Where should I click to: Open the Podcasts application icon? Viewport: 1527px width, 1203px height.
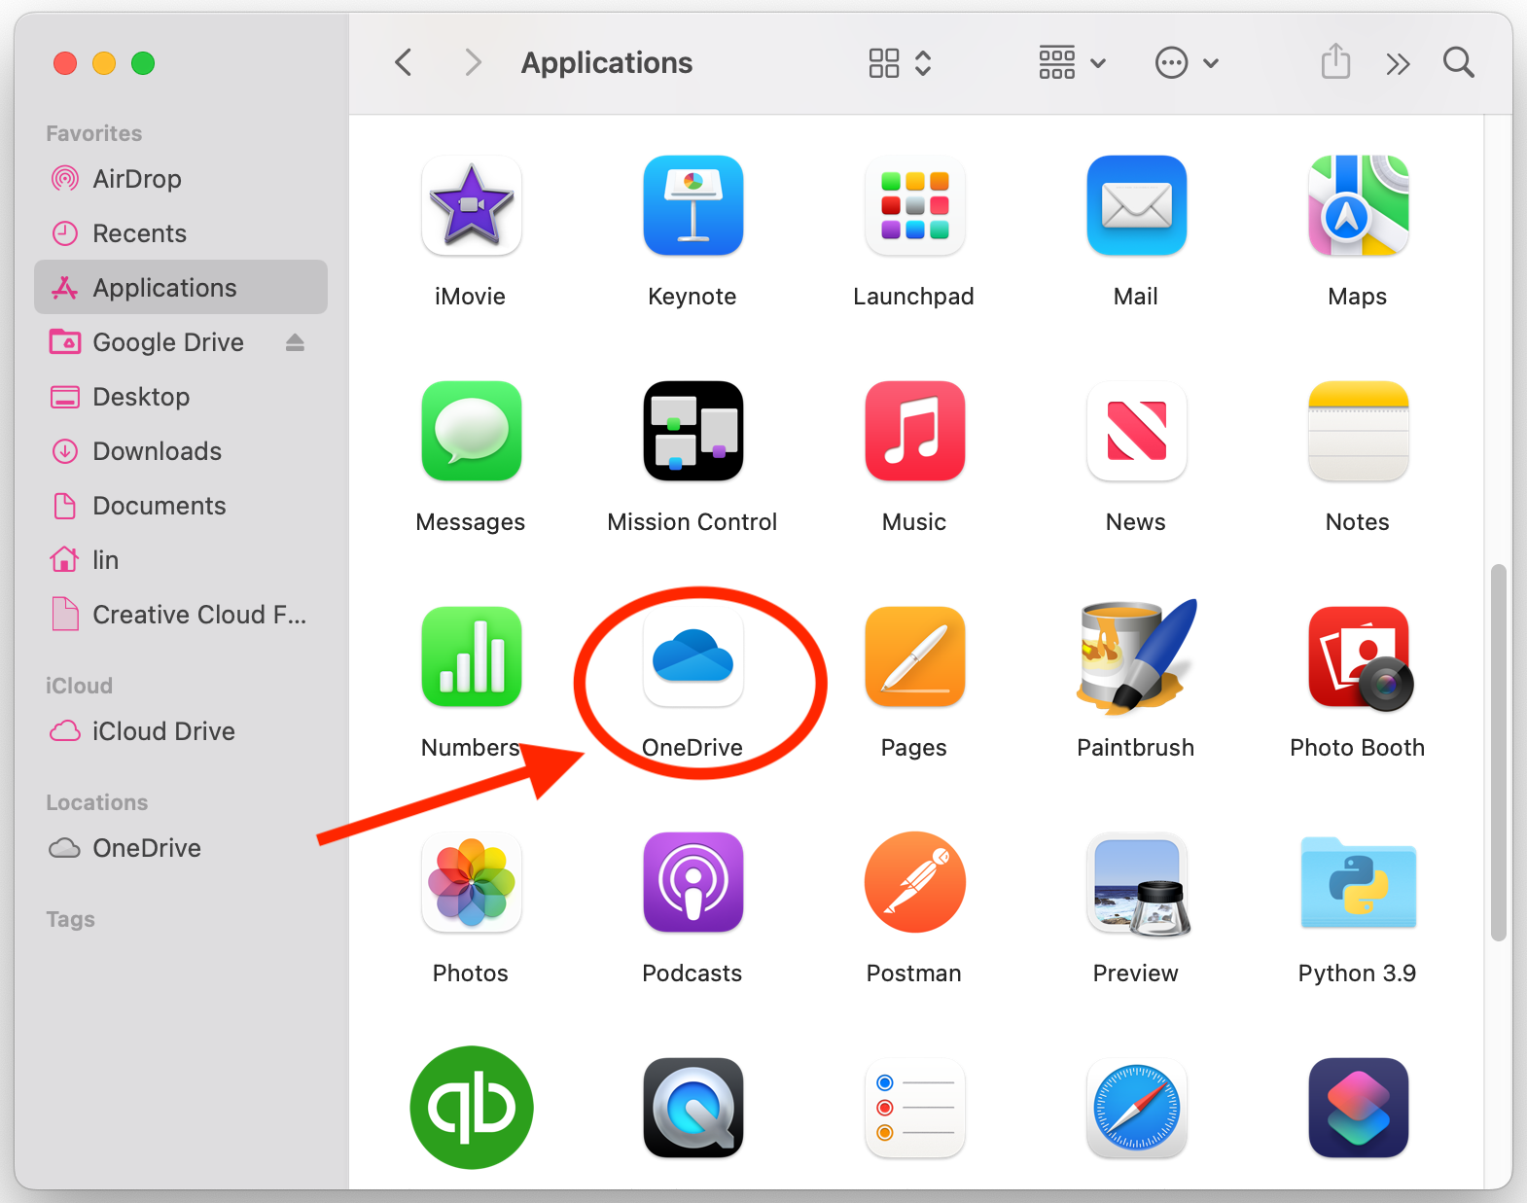(693, 882)
